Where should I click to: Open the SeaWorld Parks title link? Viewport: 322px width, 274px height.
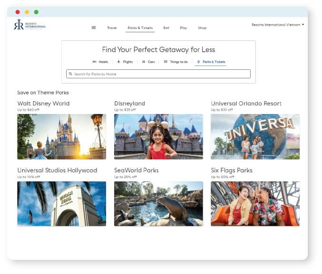[x=137, y=170]
